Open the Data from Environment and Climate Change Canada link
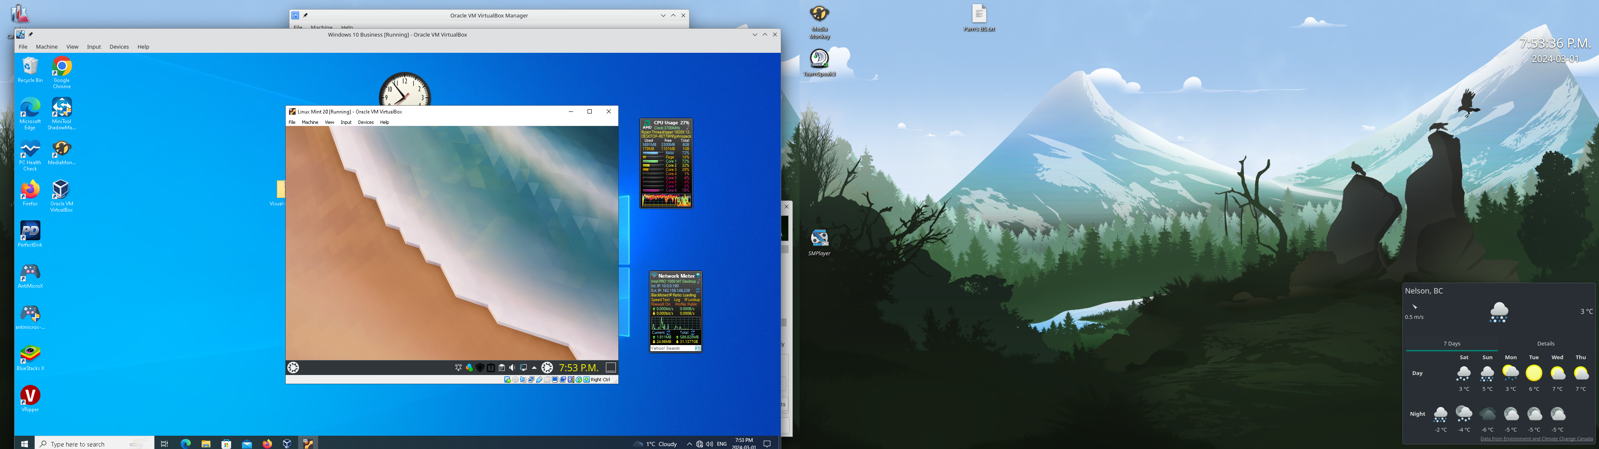 tap(1536, 439)
